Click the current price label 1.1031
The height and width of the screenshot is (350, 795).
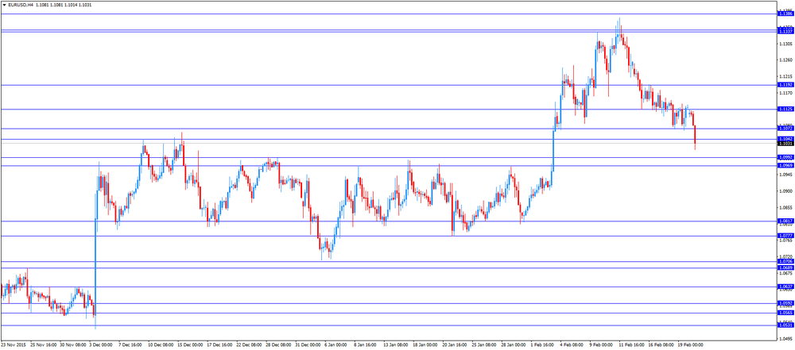click(785, 144)
